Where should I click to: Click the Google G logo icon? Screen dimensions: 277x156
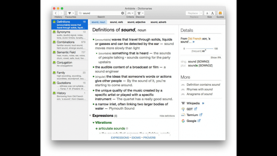183,121
